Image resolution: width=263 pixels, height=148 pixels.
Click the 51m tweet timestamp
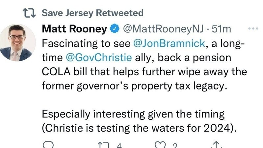click(222, 29)
